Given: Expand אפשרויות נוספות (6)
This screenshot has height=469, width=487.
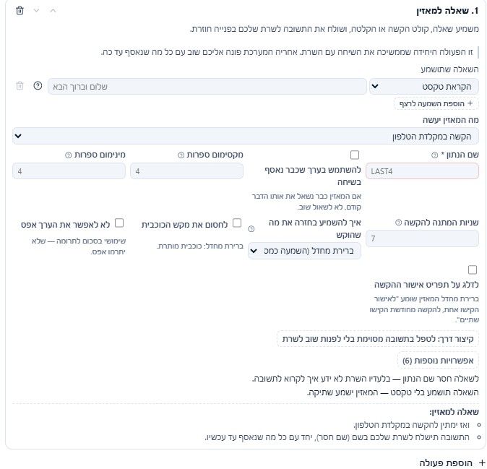Looking at the screenshot, I should coord(438,361).
